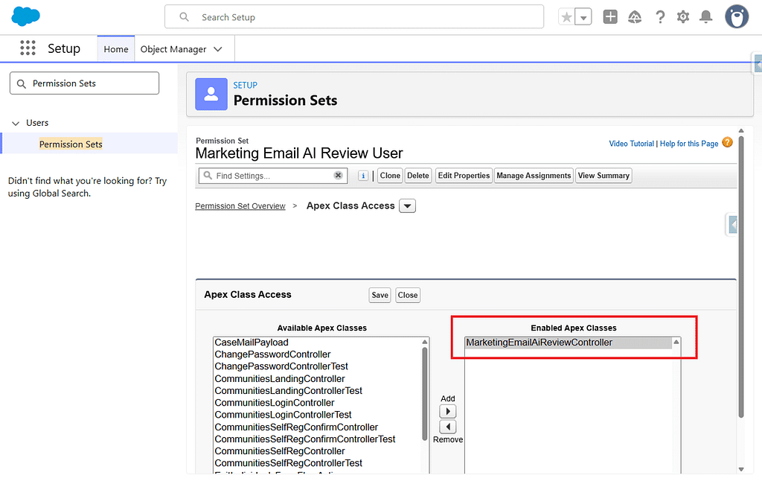Click the info icon beside Find Settings
Screen dimensions: 762x481
363,176
